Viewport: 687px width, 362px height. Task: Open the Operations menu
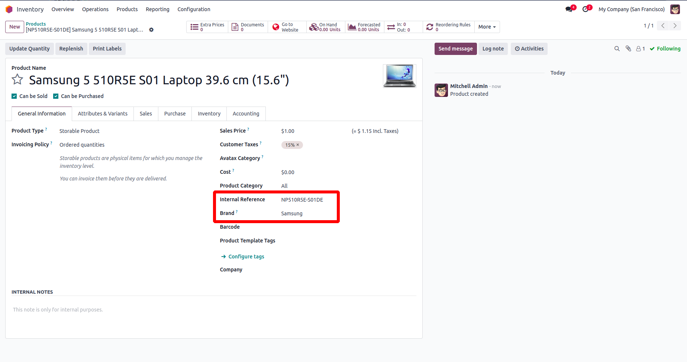click(95, 9)
